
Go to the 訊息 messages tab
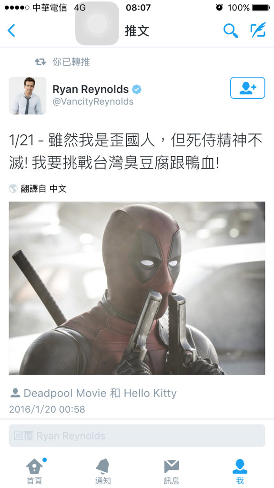click(x=172, y=471)
